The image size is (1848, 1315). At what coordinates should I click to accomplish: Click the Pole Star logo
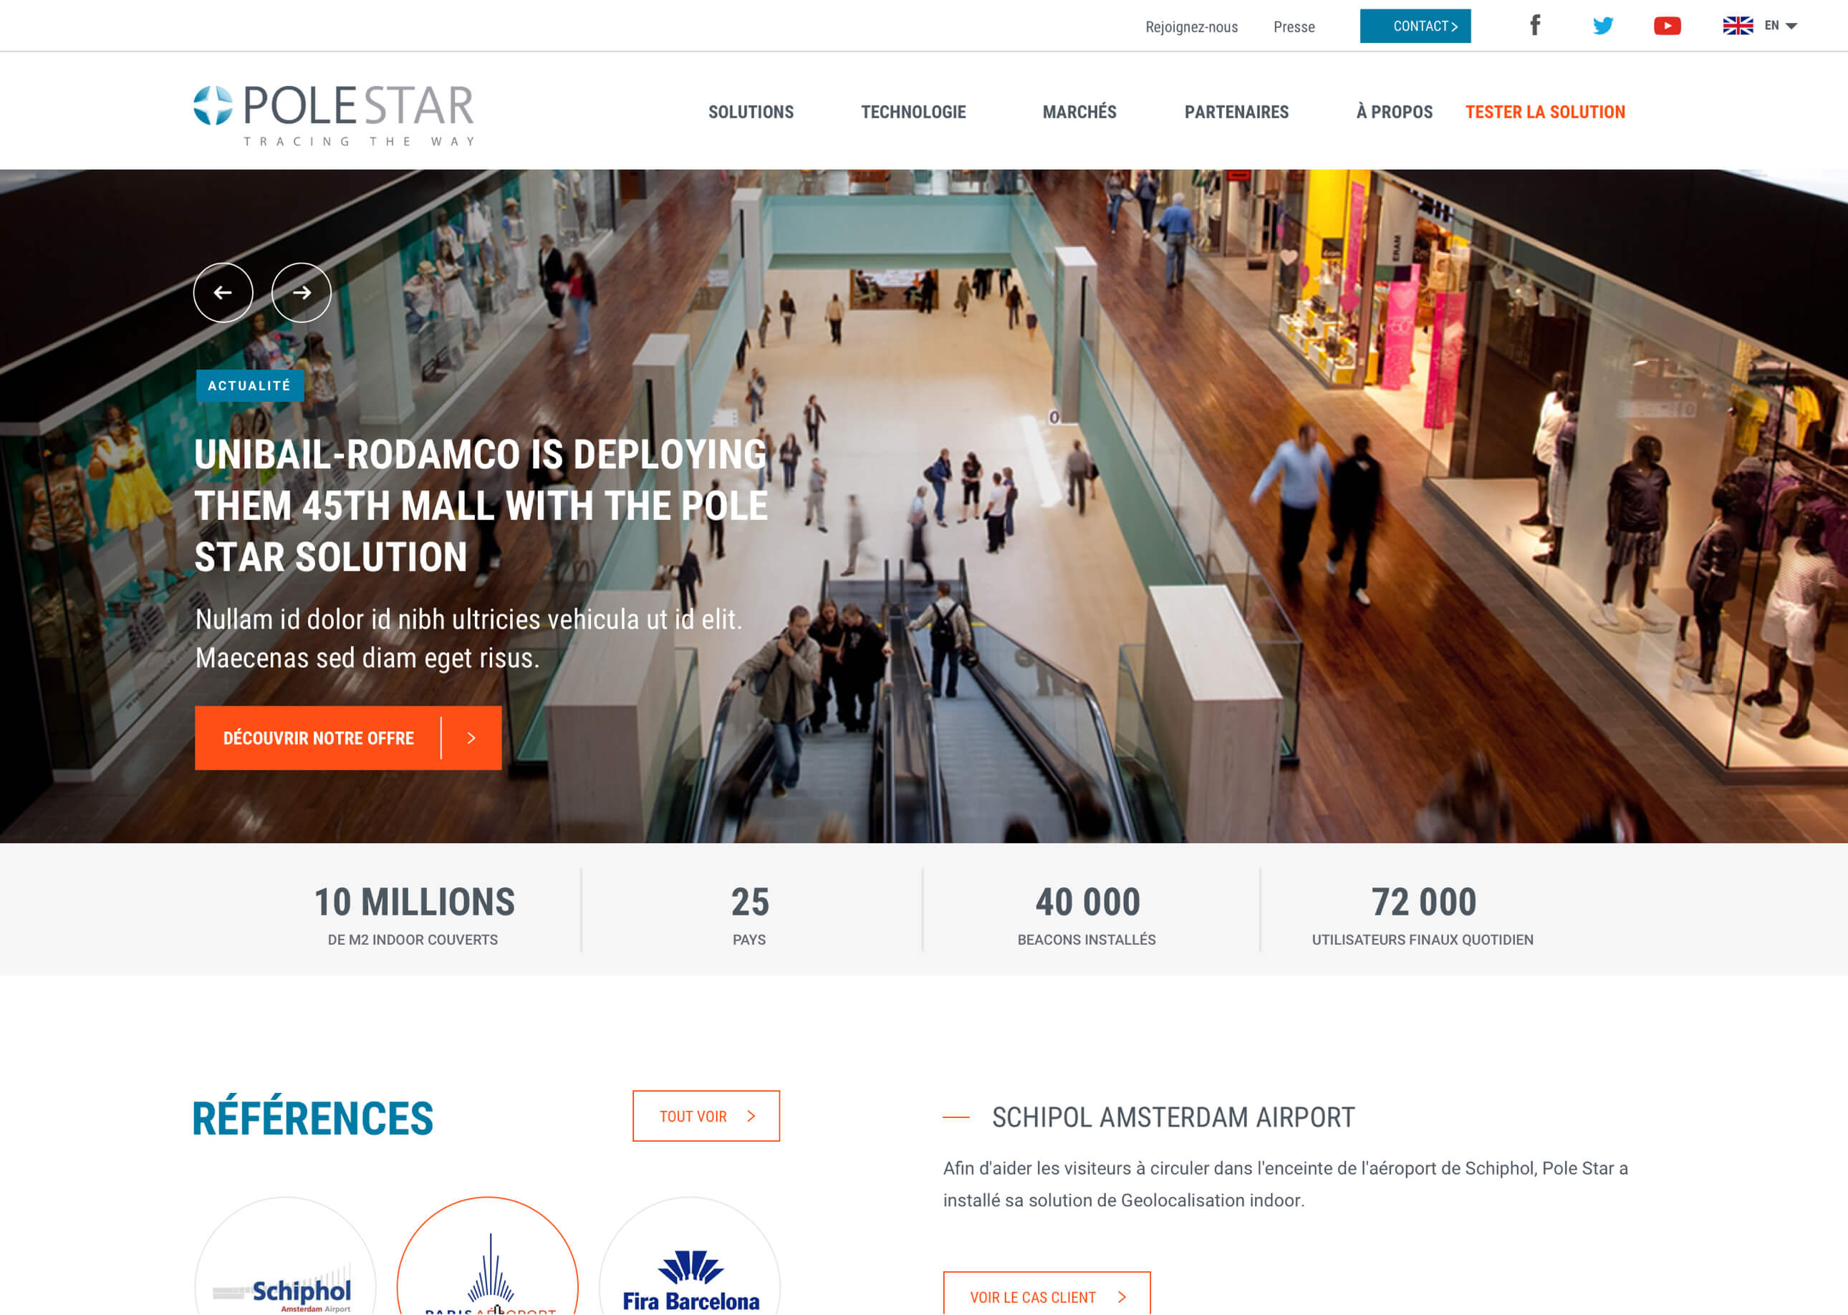coord(334,115)
